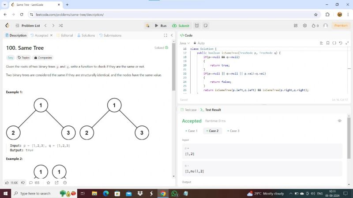Open the help question mark icon

(65, 183)
